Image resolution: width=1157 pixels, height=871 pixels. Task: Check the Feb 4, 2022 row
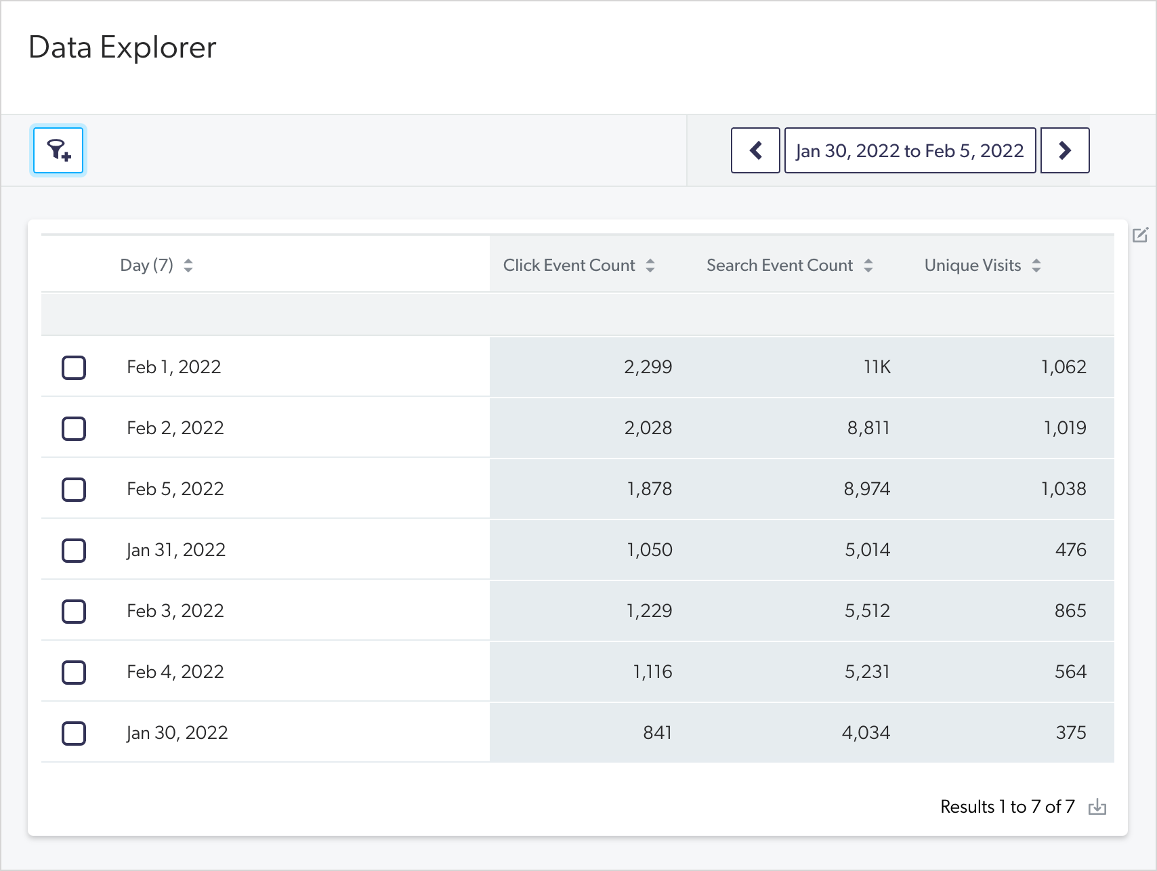point(74,672)
